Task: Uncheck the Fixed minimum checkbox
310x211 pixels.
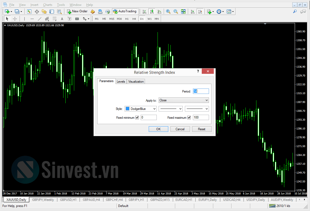Action: (x=137, y=118)
